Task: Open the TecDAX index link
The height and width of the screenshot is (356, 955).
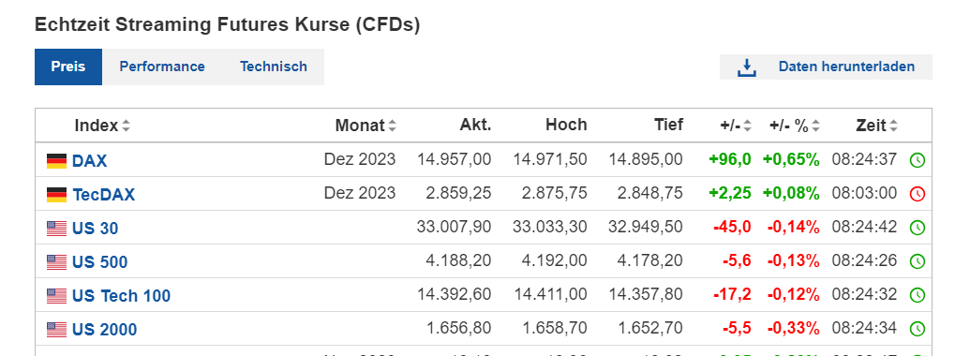Action: click(x=103, y=195)
